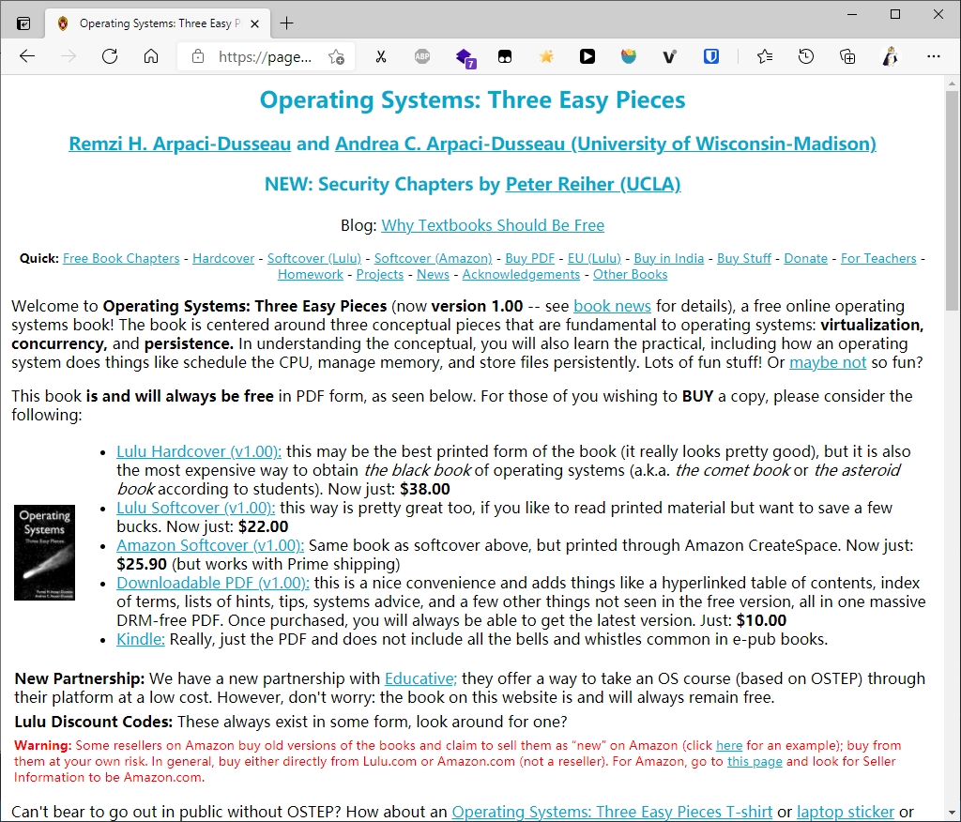
Task: Go back to the previous page
Action: tap(27, 57)
